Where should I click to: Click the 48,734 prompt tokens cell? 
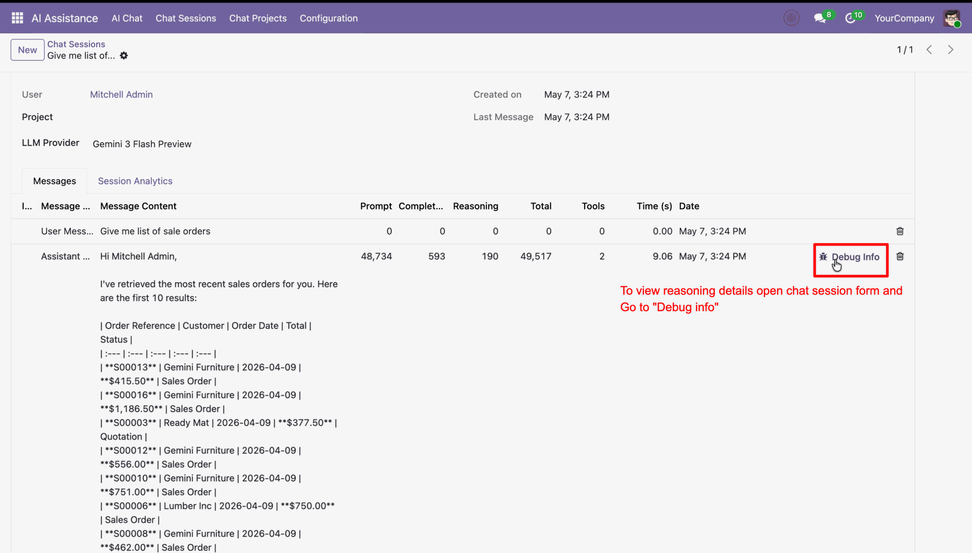click(x=376, y=257)
